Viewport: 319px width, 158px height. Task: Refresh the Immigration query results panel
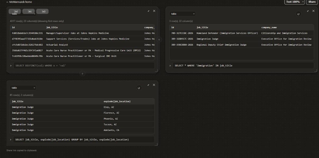pos(298,14)
